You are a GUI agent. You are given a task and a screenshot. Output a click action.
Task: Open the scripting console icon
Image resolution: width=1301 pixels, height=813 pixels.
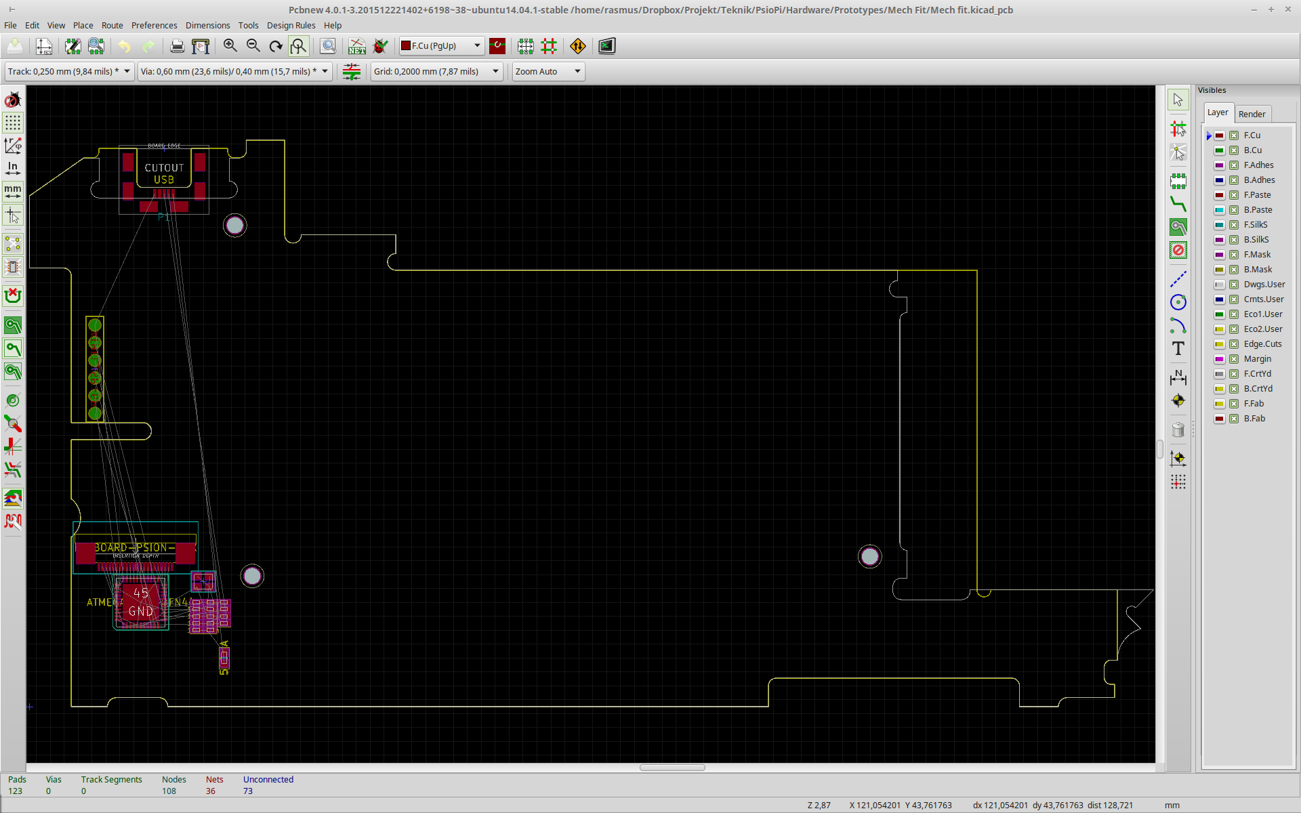click(606, 46)
